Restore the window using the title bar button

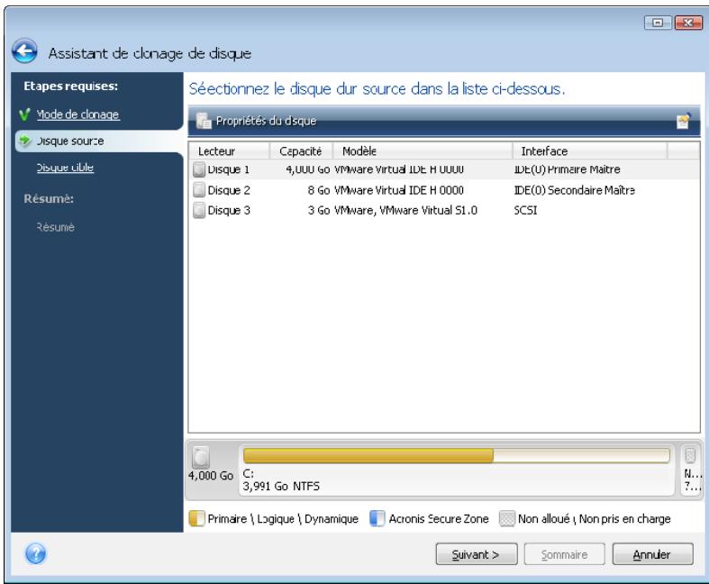click(x=658, y=23)
